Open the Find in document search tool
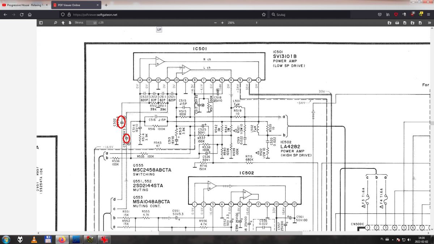434x244 pixels. pos(55,22)
